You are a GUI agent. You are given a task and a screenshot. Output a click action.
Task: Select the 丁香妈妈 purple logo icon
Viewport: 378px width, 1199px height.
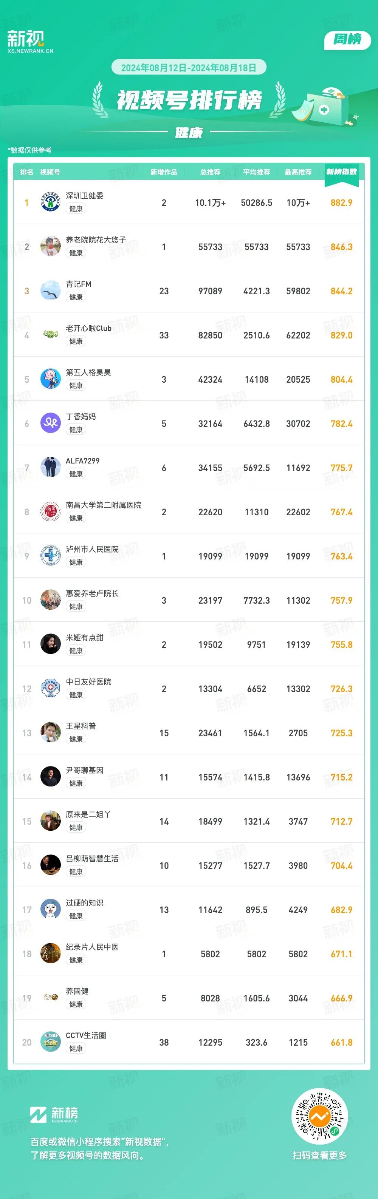[x=50, y=423]
